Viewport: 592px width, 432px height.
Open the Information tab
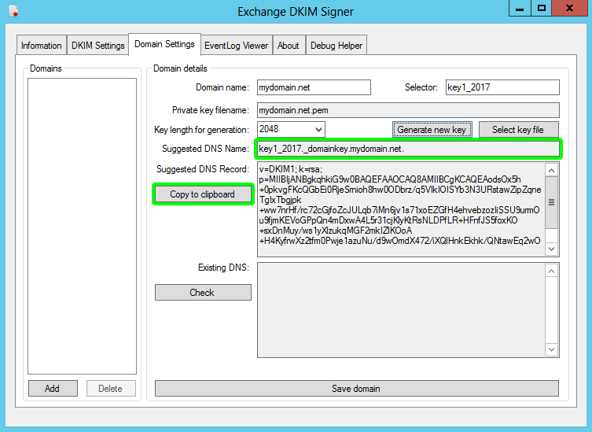coord(42,46)
